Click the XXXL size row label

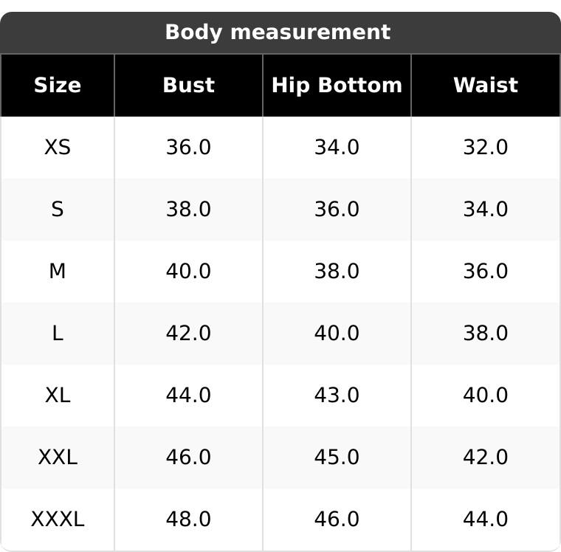pos(58,520)
